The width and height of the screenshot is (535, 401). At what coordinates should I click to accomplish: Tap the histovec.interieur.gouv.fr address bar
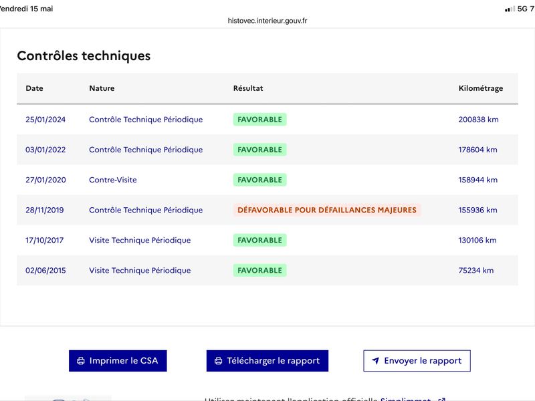267,21
